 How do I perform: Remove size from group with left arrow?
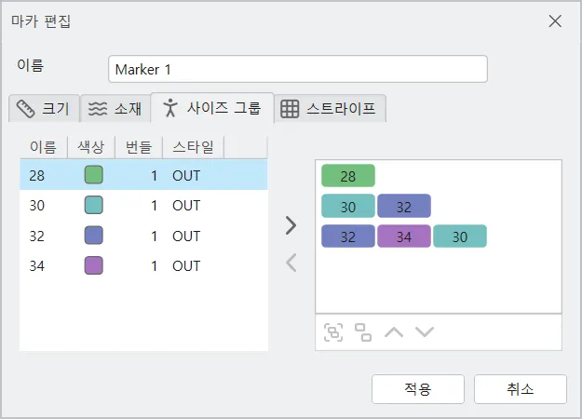coord(291,264)
